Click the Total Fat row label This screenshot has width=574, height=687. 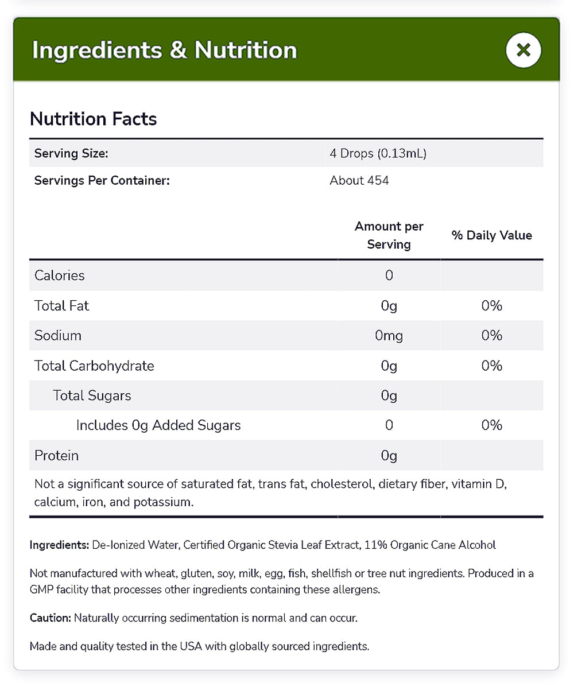(61, 306)
